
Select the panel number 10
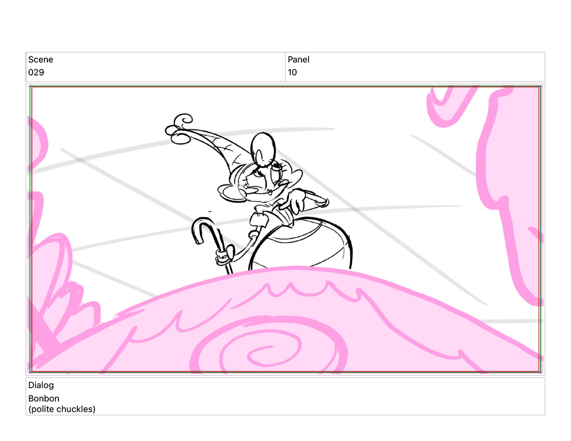(x=292, y=72)
